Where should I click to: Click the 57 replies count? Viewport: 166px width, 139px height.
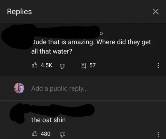click(93, 65)
